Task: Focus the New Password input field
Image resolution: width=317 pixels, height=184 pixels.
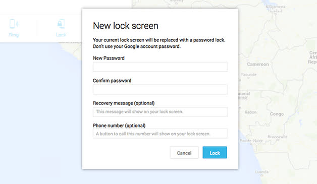Action: [x=160, y=67]
